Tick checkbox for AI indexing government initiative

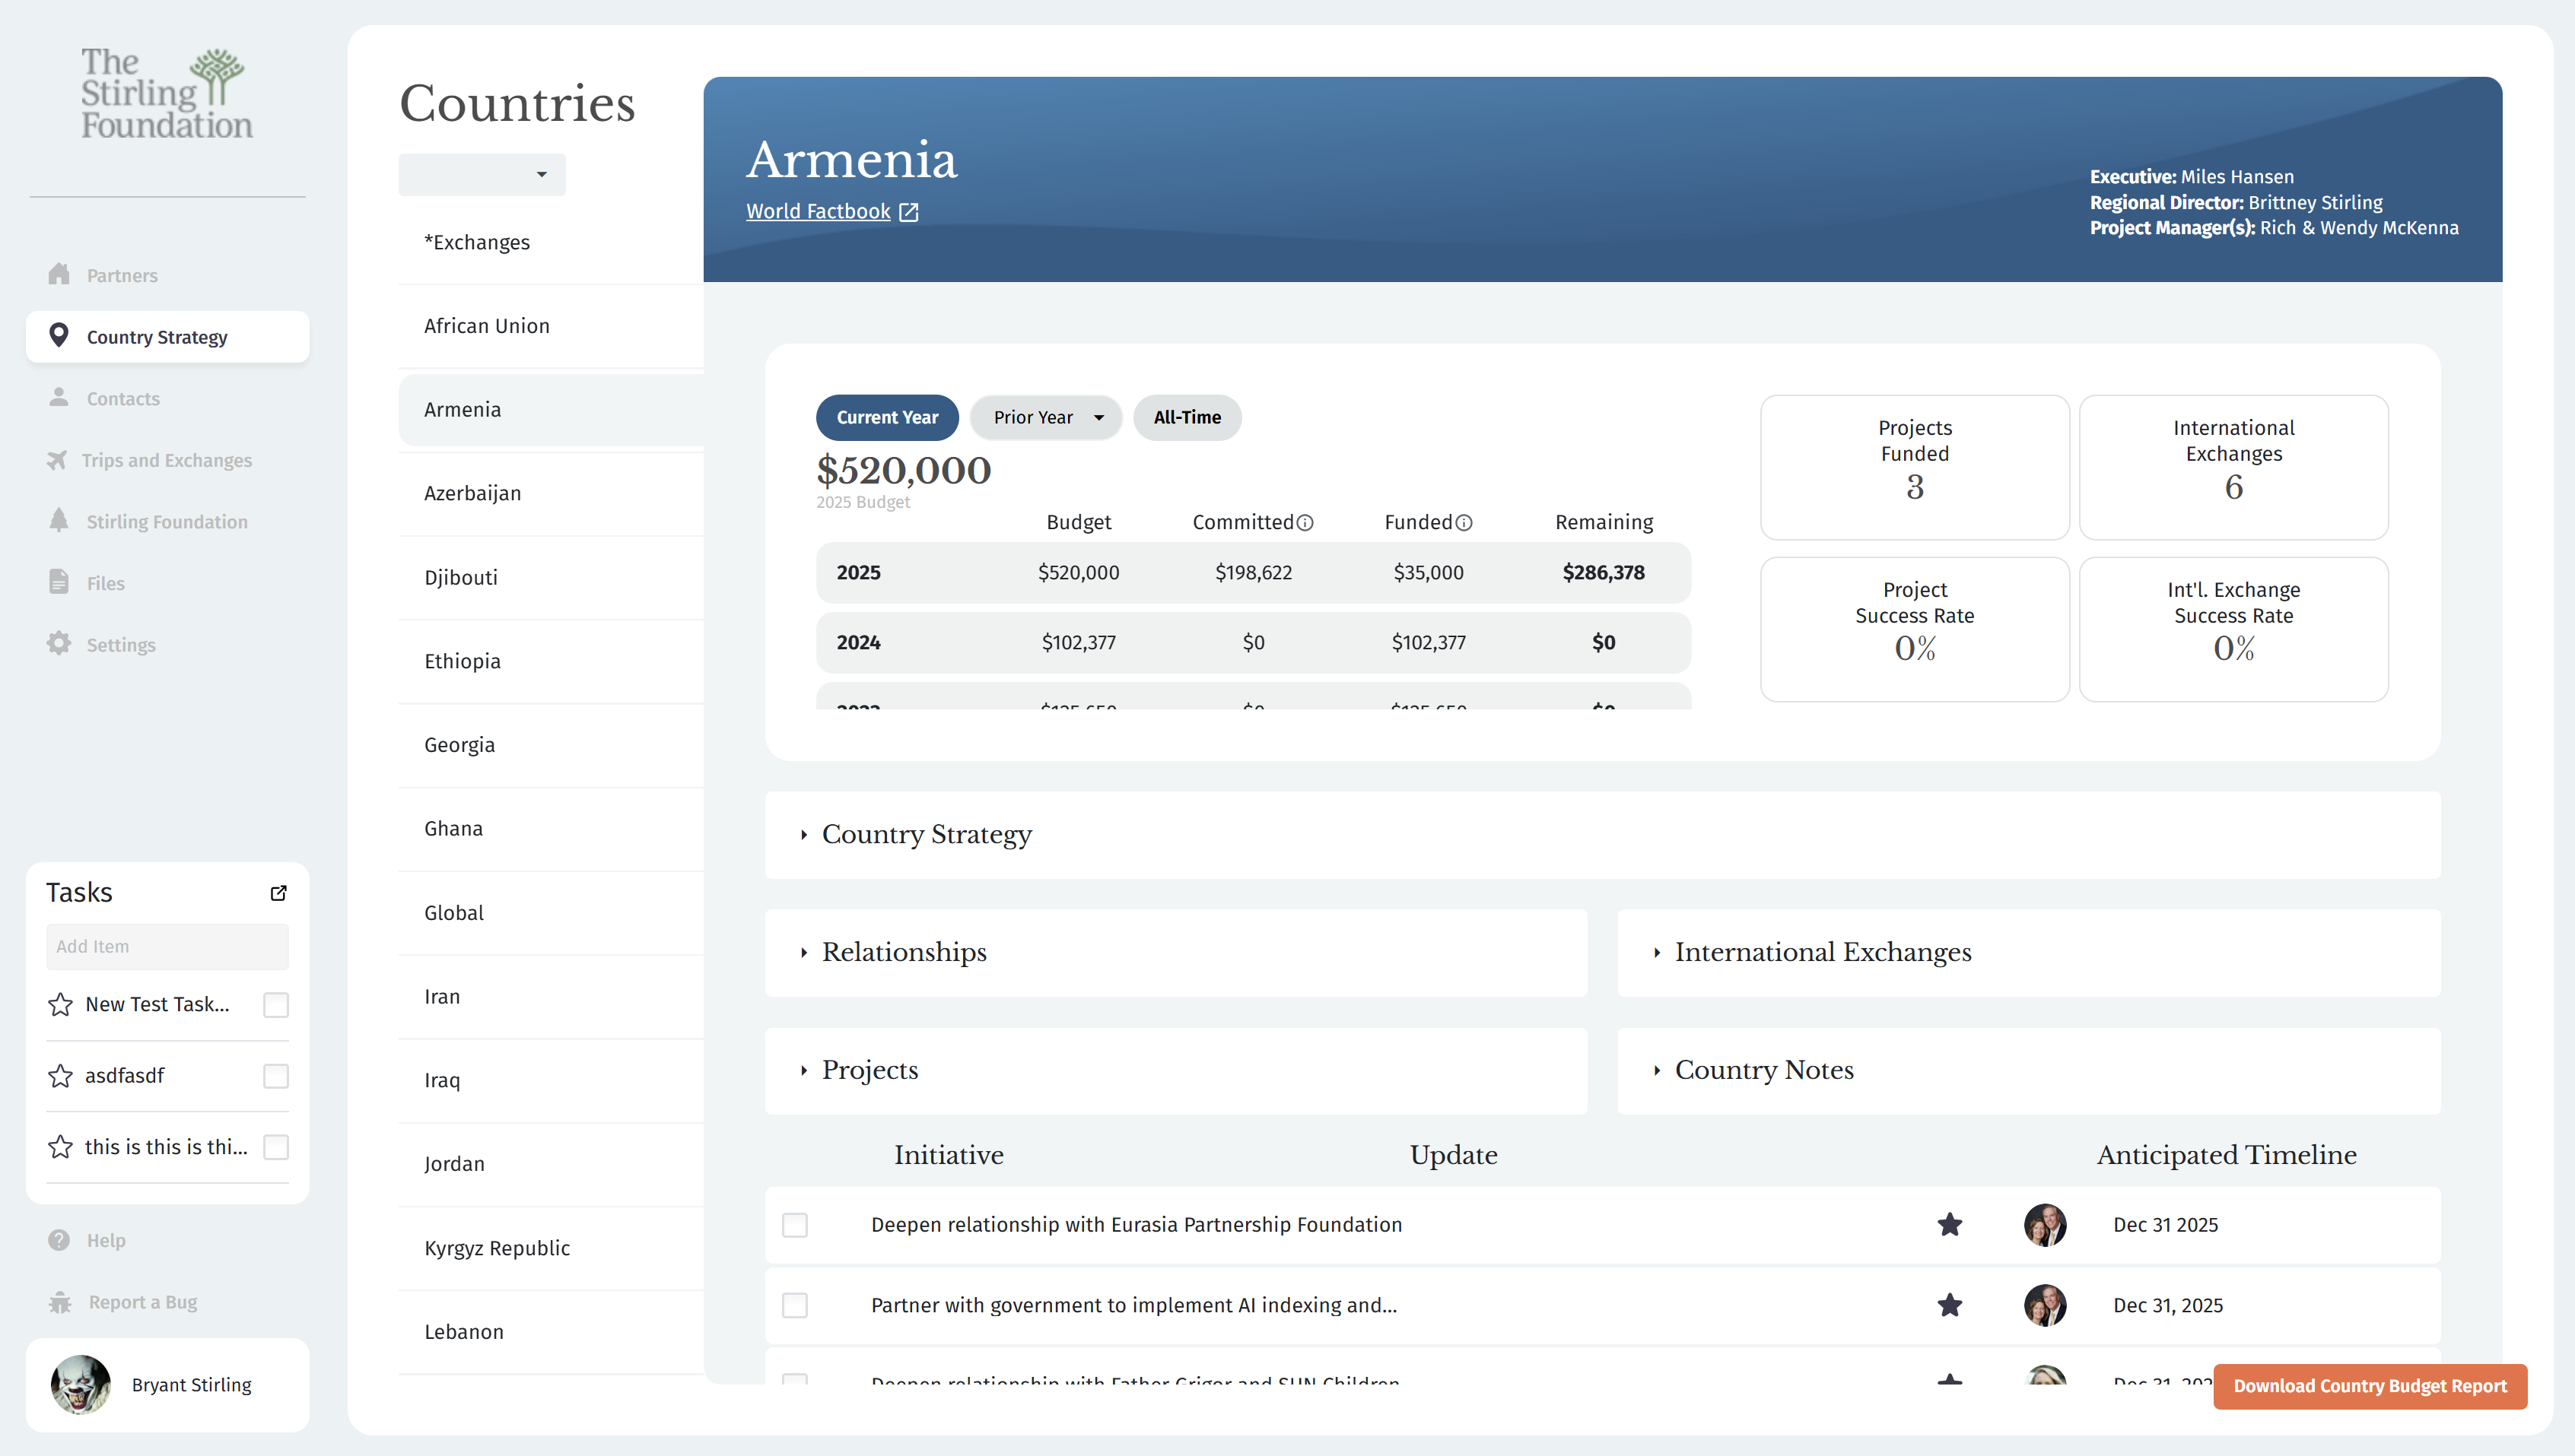pyautogui.click(x=794, y=1305)
